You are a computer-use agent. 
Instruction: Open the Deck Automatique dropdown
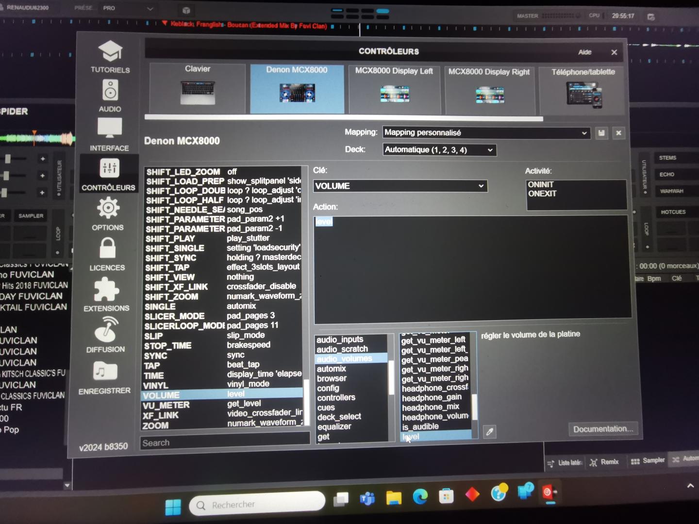tap(439, 150)
